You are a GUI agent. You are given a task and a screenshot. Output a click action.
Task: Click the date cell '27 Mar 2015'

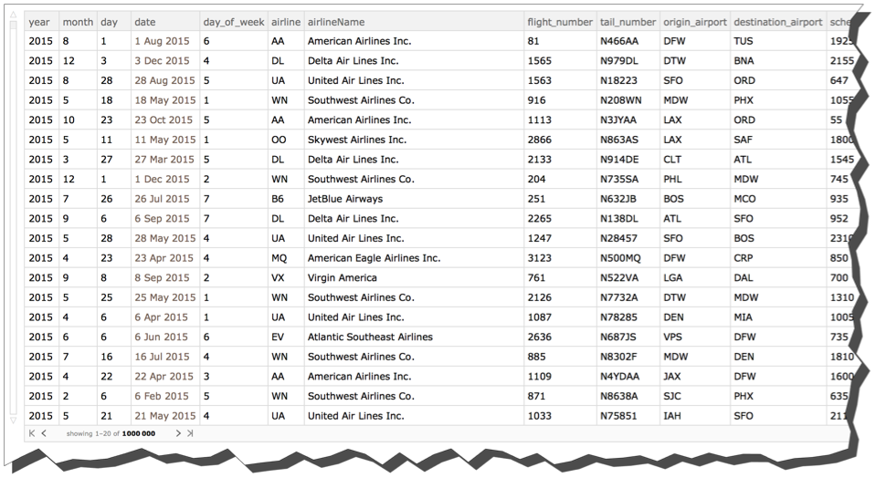(164, 160)
